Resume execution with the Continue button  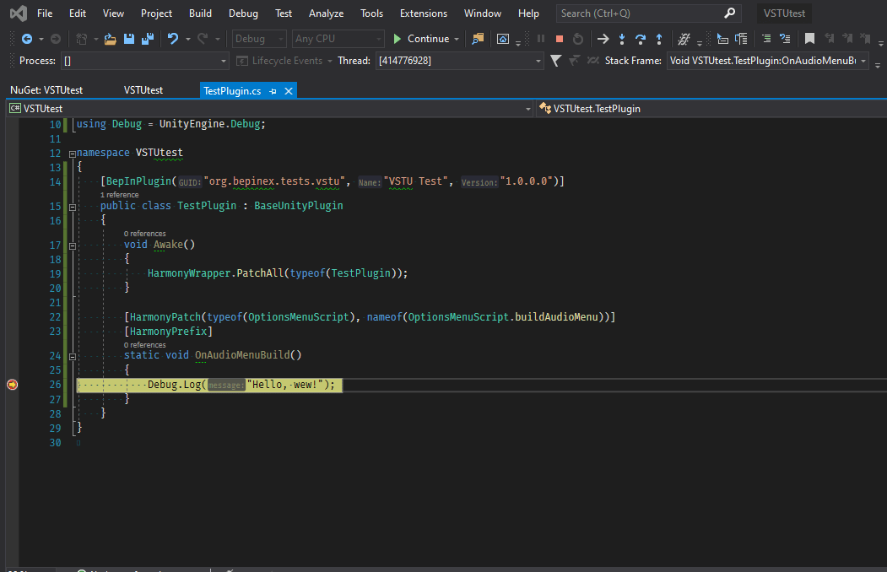point(422,39)
